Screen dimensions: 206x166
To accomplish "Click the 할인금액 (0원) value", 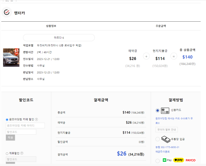I will tap(142, 142).
